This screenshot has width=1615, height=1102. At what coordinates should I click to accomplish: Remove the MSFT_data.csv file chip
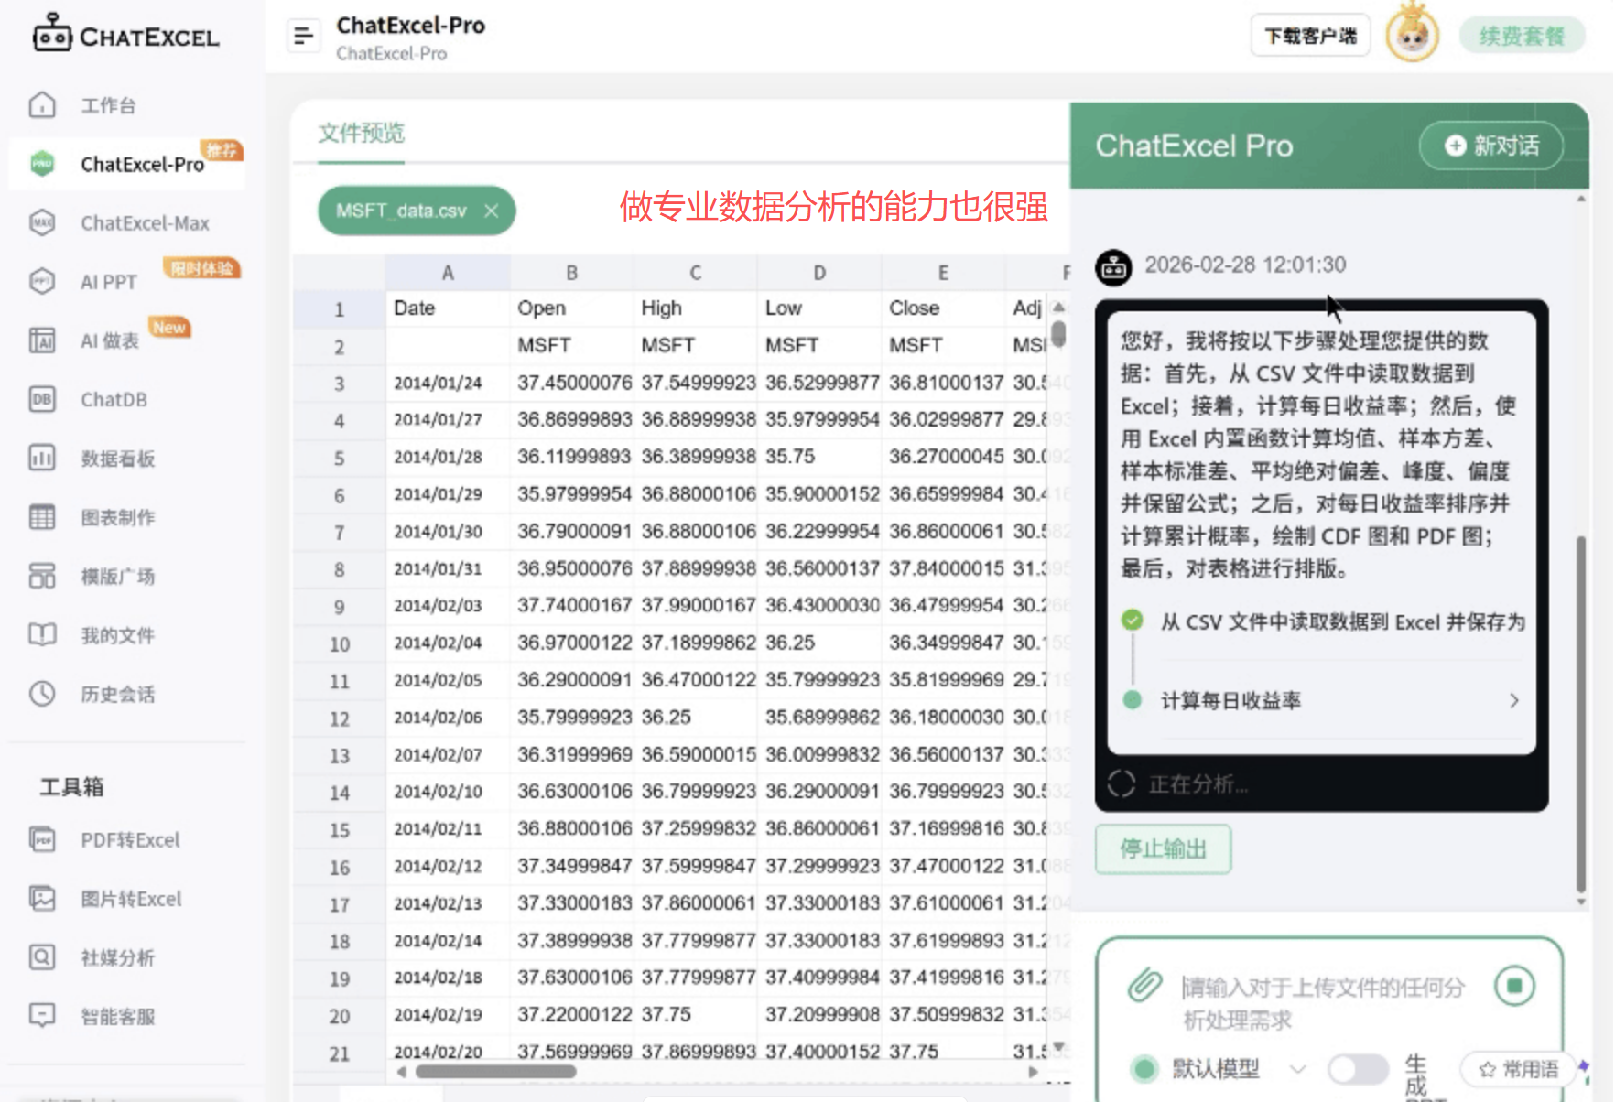click(x=492, y=211)
